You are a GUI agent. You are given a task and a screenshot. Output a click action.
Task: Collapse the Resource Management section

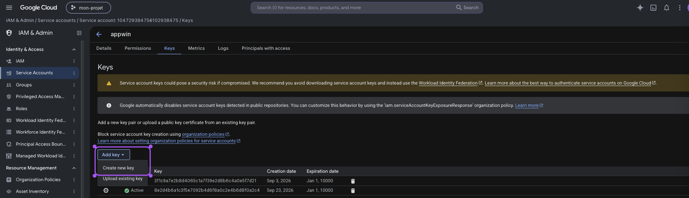[74, 168]
